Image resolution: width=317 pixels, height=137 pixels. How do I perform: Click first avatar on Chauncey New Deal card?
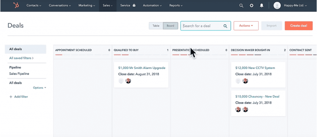click(x=238, y=109)
